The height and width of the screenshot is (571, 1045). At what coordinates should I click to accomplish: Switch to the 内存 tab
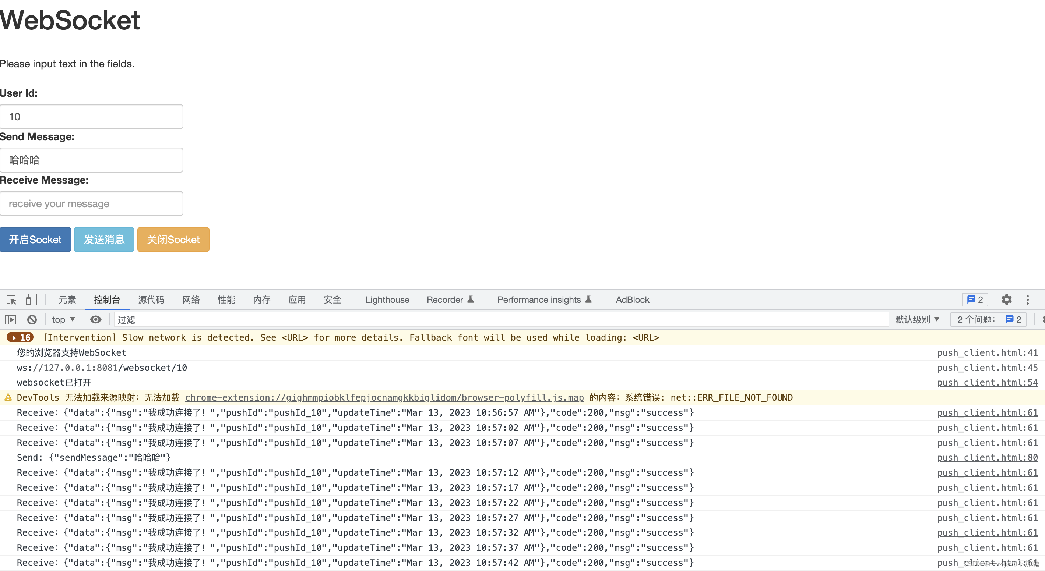coord(262,299)
